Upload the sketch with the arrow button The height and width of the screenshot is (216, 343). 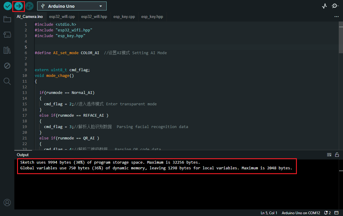tap(18, 6)
